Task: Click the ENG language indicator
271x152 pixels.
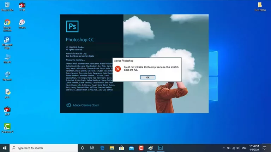Action: click(244, 148)
